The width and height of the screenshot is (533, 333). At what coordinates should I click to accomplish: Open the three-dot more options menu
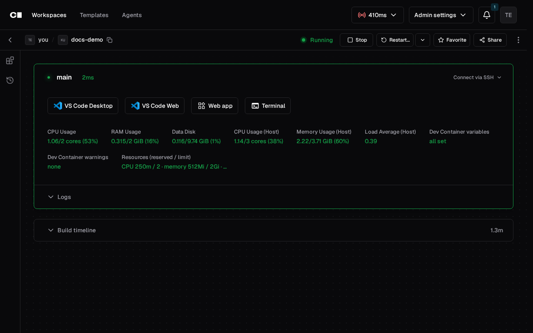[518, 40]
